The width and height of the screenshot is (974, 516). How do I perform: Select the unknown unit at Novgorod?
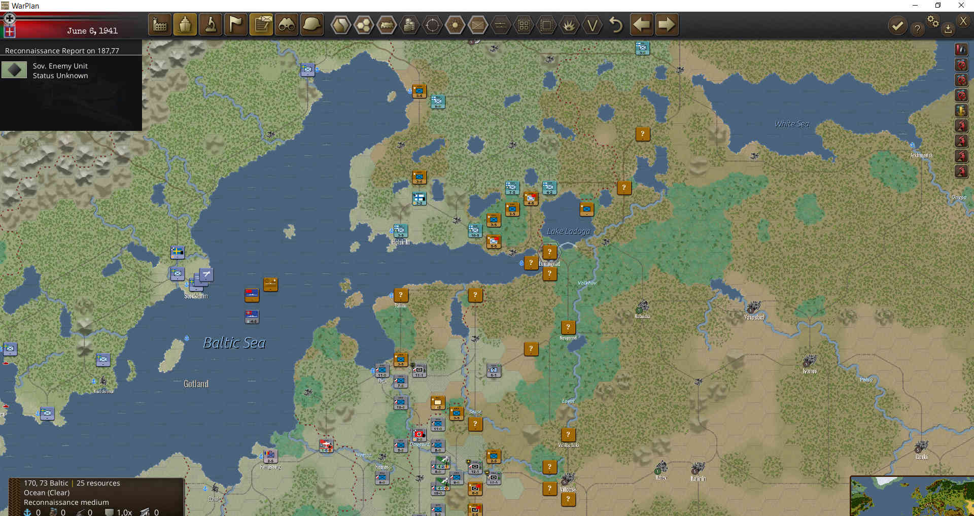(x=568, y=327)
